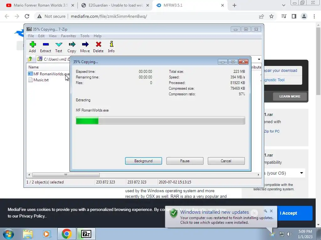Image resolution: width=321 pixels, height=240 pixels.
Task: Click the 7-Zip scrollbar left arrow
Action: (x=29, y=175)
